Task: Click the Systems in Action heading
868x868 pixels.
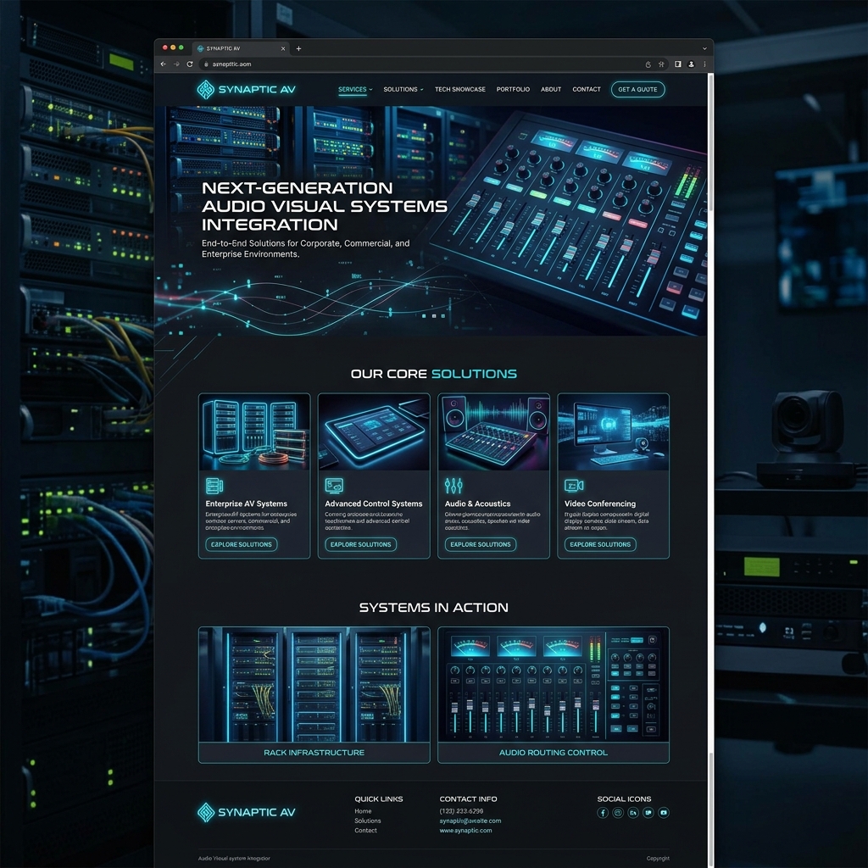Action: (433, 607)
